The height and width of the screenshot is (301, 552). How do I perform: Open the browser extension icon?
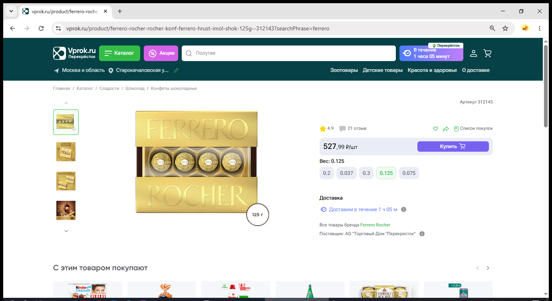point(525,28)
